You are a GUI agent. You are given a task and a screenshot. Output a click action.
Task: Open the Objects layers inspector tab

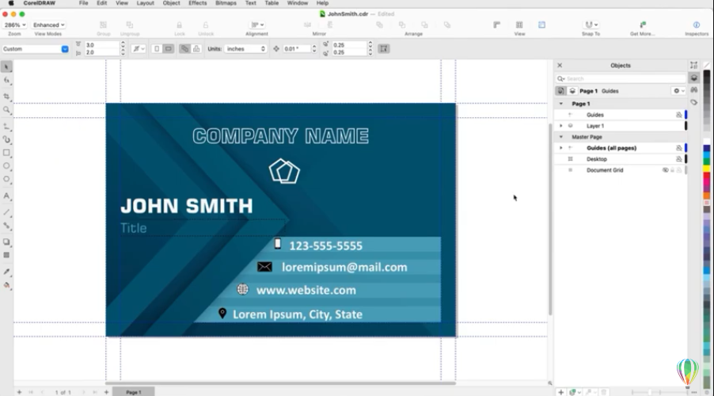[694, 78]
